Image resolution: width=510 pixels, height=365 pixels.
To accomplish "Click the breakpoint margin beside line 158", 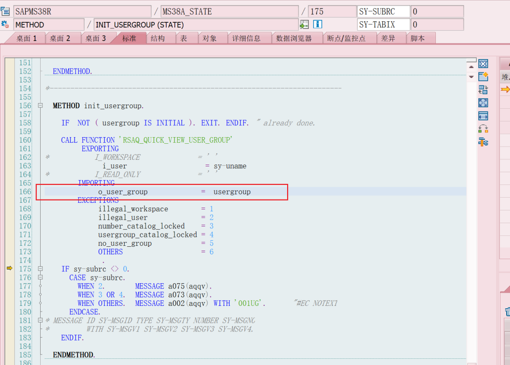I will (9, 123).
